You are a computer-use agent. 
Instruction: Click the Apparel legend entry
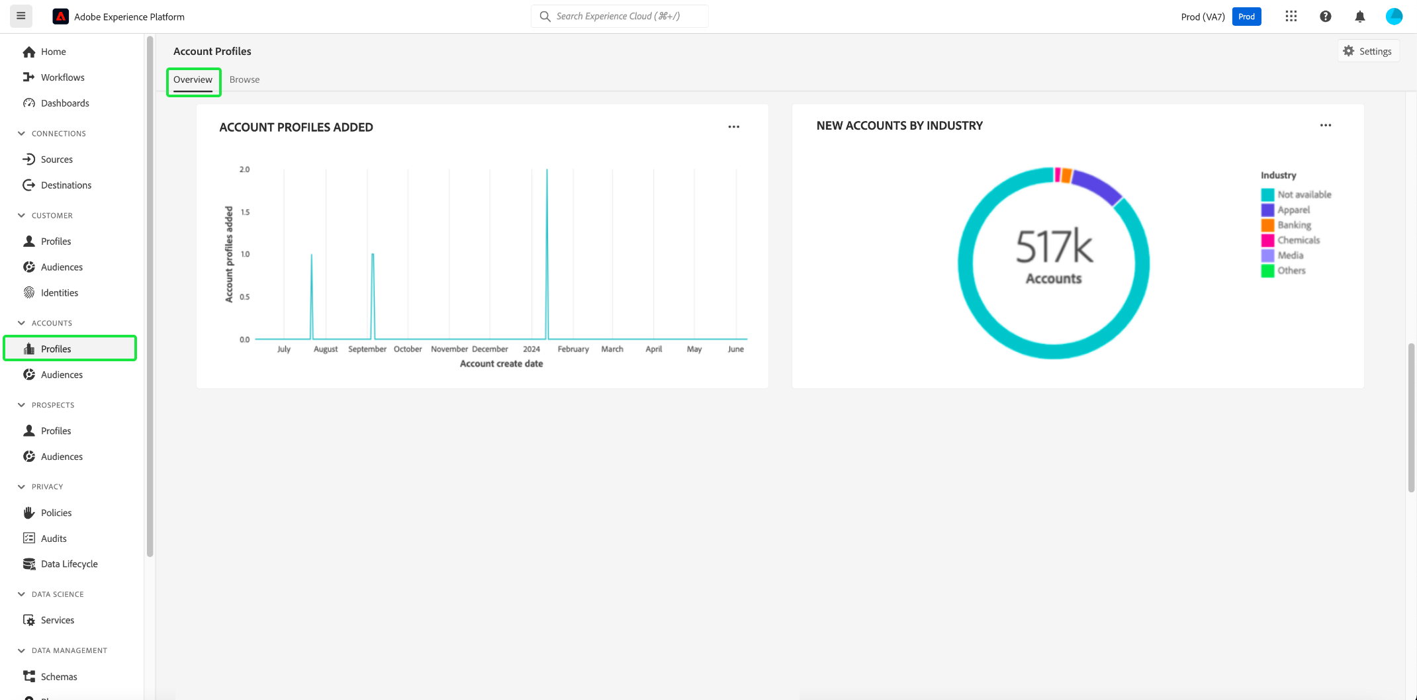(1286, 210)
